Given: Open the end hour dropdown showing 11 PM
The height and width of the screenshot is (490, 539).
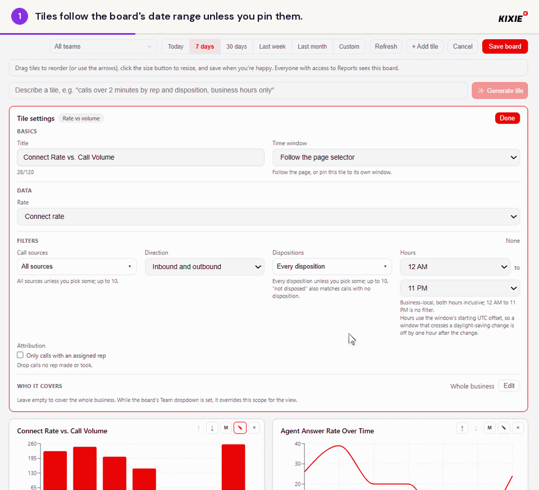Looking at the screenshot, I should pyautogui.click(x=460, y=288).
